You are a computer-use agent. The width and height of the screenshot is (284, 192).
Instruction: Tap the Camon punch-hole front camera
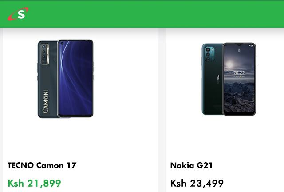[62, 44]
